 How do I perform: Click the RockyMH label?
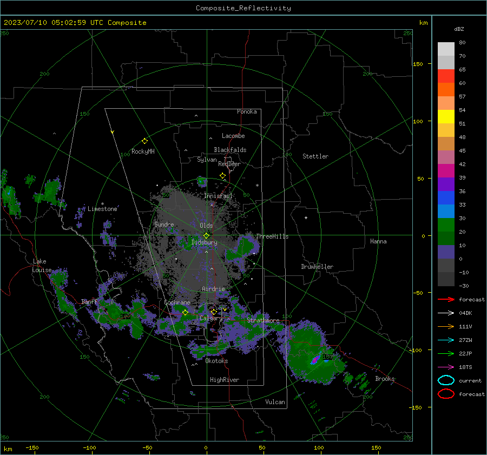[x=143, y=151]
